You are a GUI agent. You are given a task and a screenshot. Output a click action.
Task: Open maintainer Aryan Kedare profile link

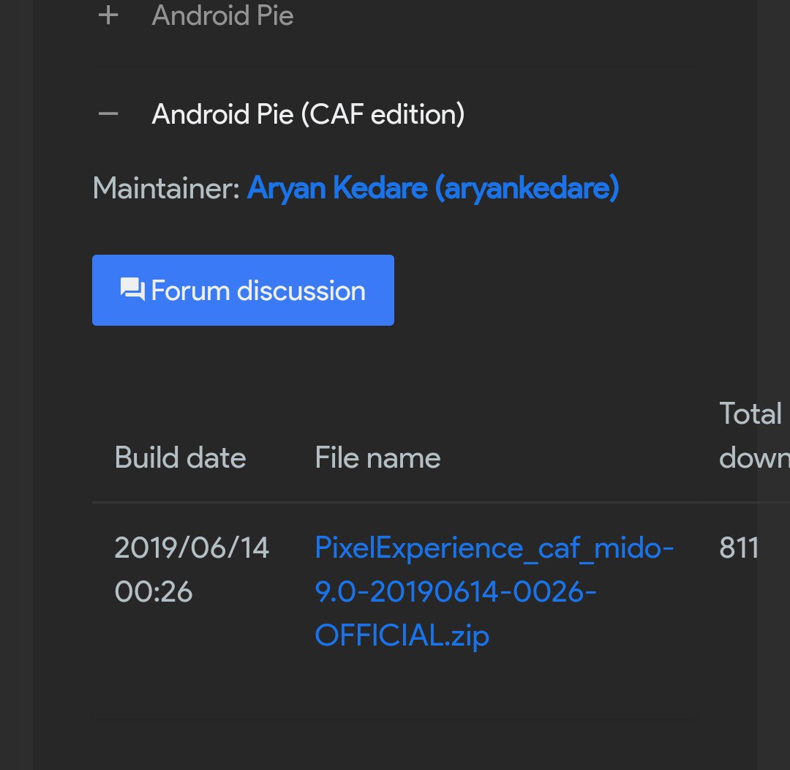433,188
